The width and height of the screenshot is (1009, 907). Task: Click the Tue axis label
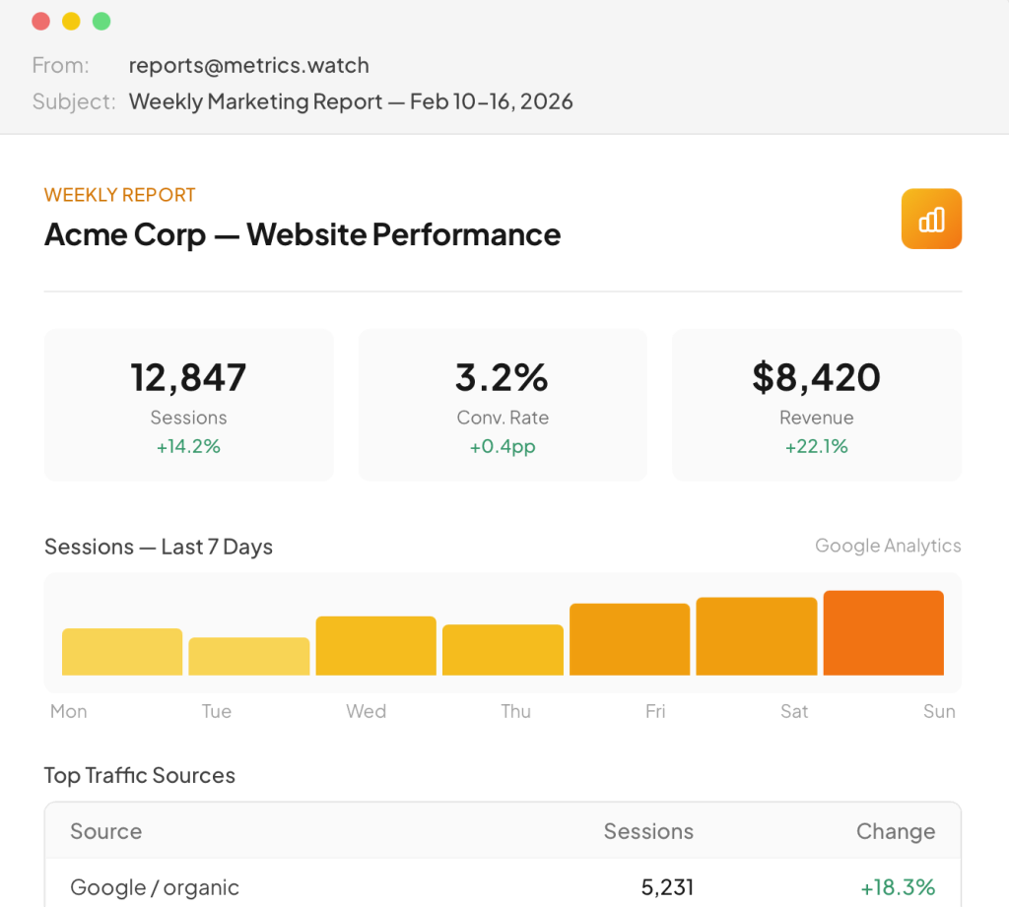click(216, 711)
